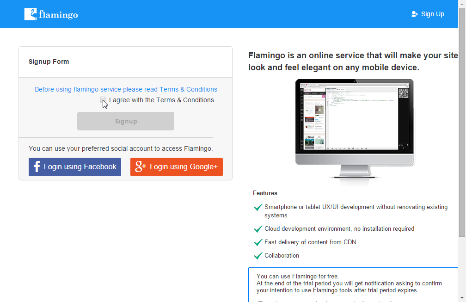Click the green checkmark beside Collaboration
The height and width of the screenshot is (302, 466).
click(x=258, y=256)
